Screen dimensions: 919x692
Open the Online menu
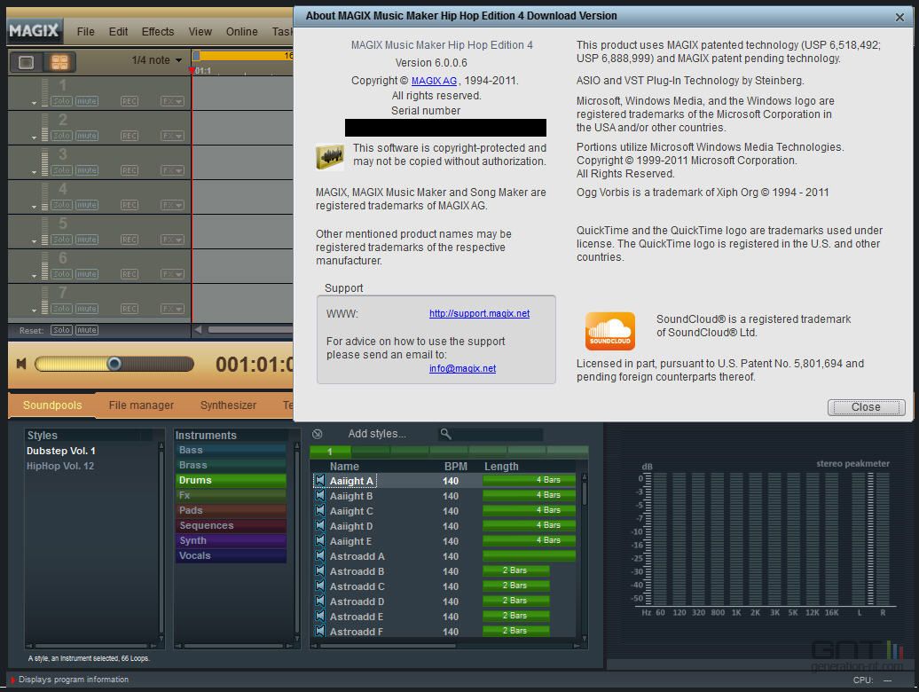[241, 32]
